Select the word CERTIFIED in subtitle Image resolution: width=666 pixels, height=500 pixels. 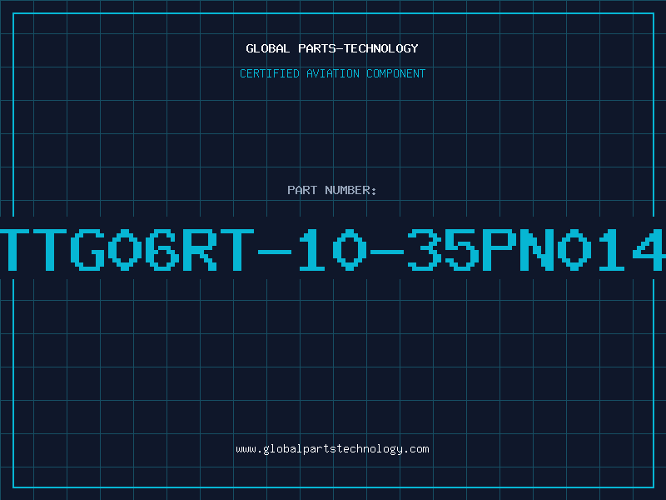point(270,73)
